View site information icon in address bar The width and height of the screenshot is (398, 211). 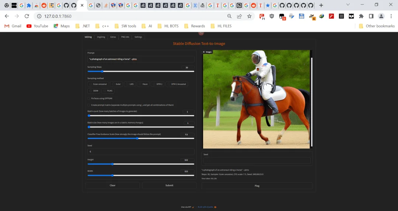[39, 16]
